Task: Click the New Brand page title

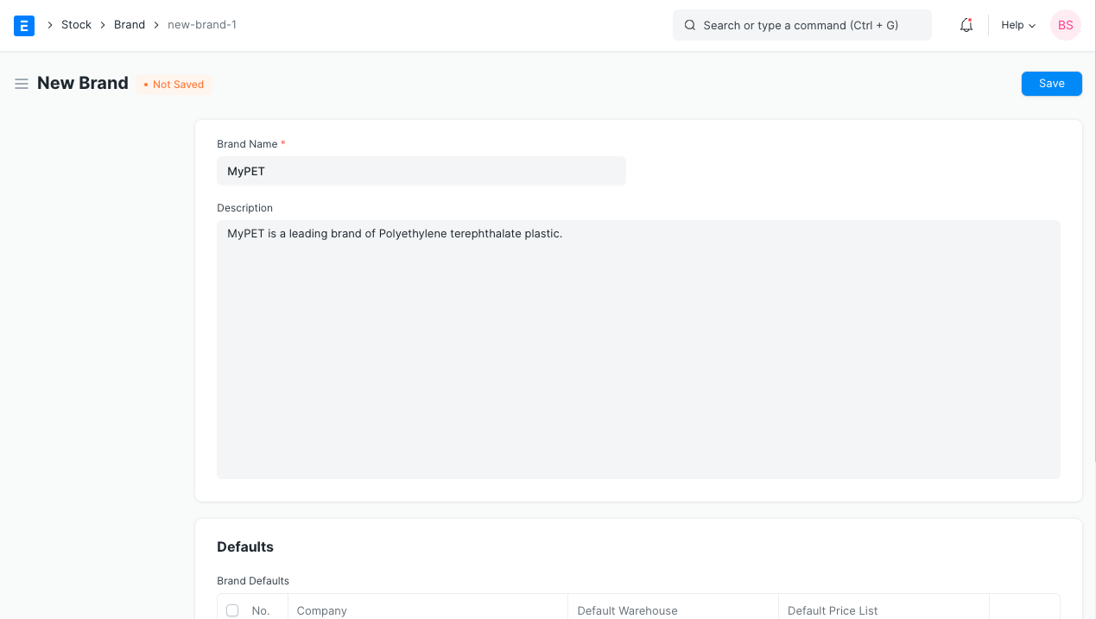Action: [83, 84]
